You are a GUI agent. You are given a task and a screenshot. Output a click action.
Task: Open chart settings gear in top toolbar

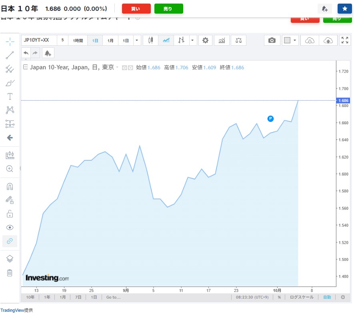click(x=205, y=40)
